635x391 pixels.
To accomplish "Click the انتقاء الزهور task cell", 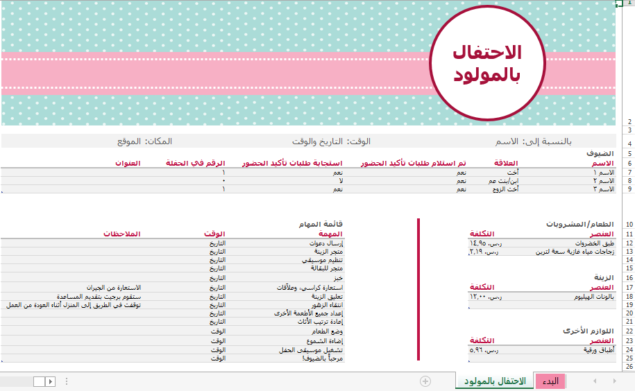I will [x=328, y=305].
